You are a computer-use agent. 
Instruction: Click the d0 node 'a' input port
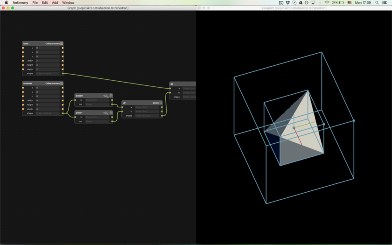pyautogui.click(x=170, y=88)
